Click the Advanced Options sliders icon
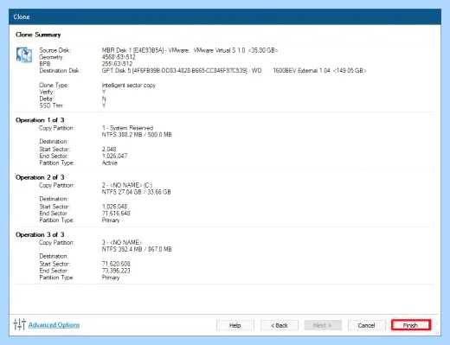 point(19,324)
